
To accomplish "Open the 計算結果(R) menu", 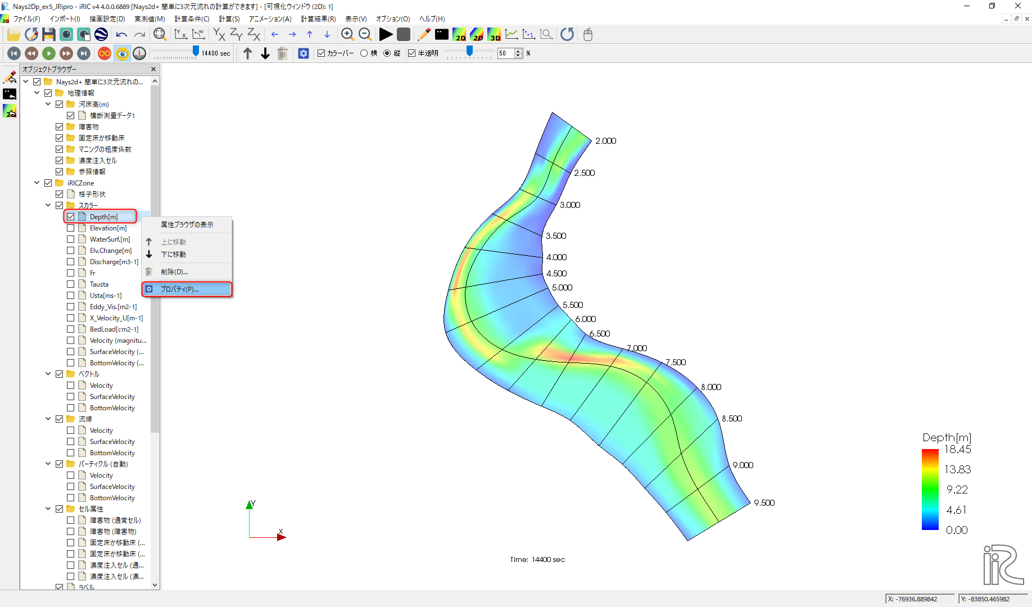I will point(318,19).
